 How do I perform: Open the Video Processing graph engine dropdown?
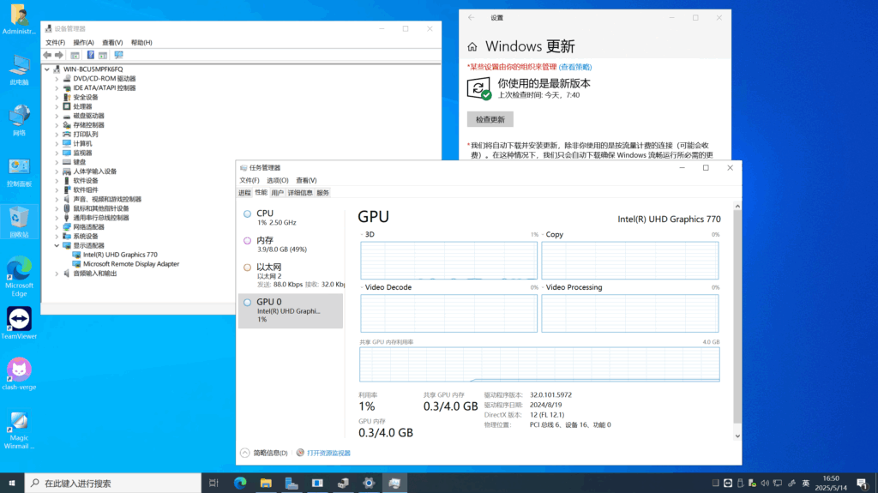(x=572, y=287)
